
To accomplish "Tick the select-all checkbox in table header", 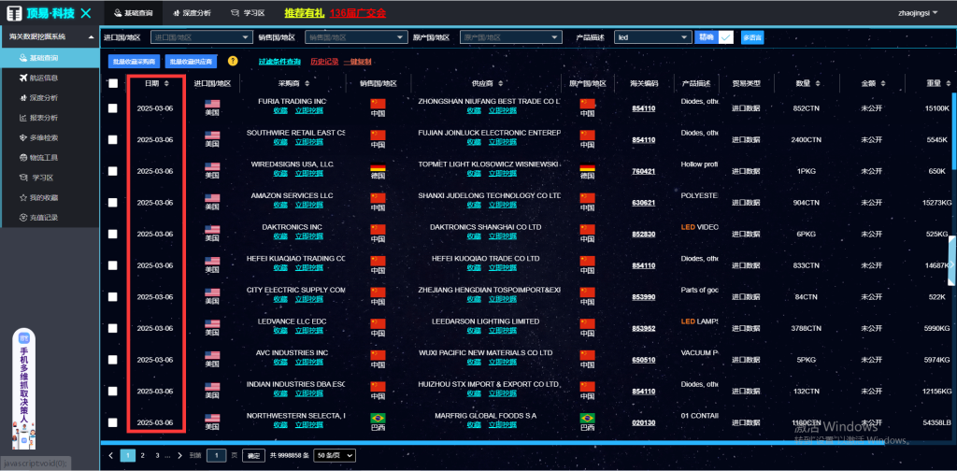I will [x=113, y=83].
